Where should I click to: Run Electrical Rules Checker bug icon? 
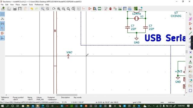(x=110, y=9)
